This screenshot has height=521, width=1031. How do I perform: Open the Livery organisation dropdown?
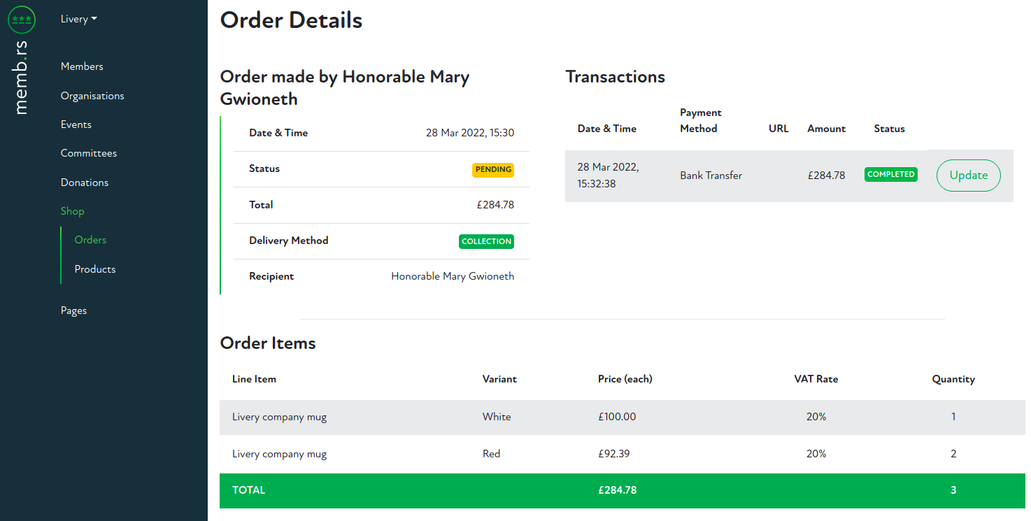[78, 19]
